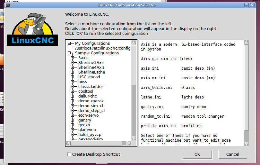Expand the Sherline4Axis node
Screen dimensions: 260x165
point(72,67)
